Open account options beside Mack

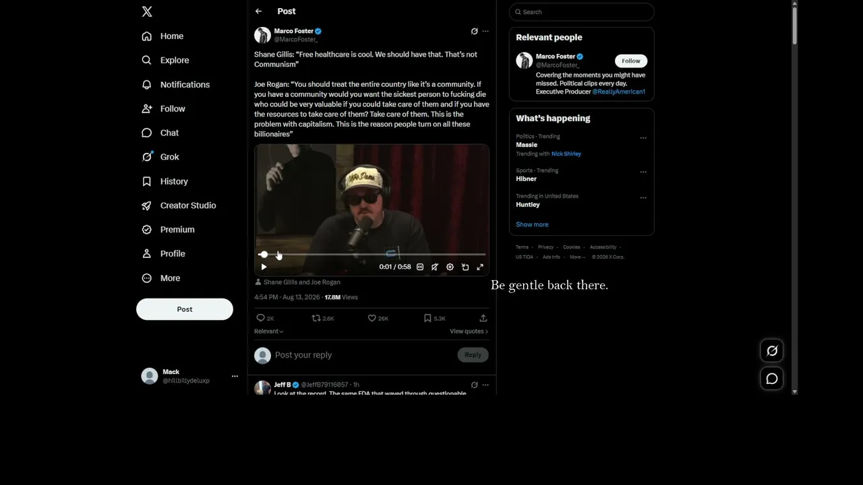(x=235, y=376)
